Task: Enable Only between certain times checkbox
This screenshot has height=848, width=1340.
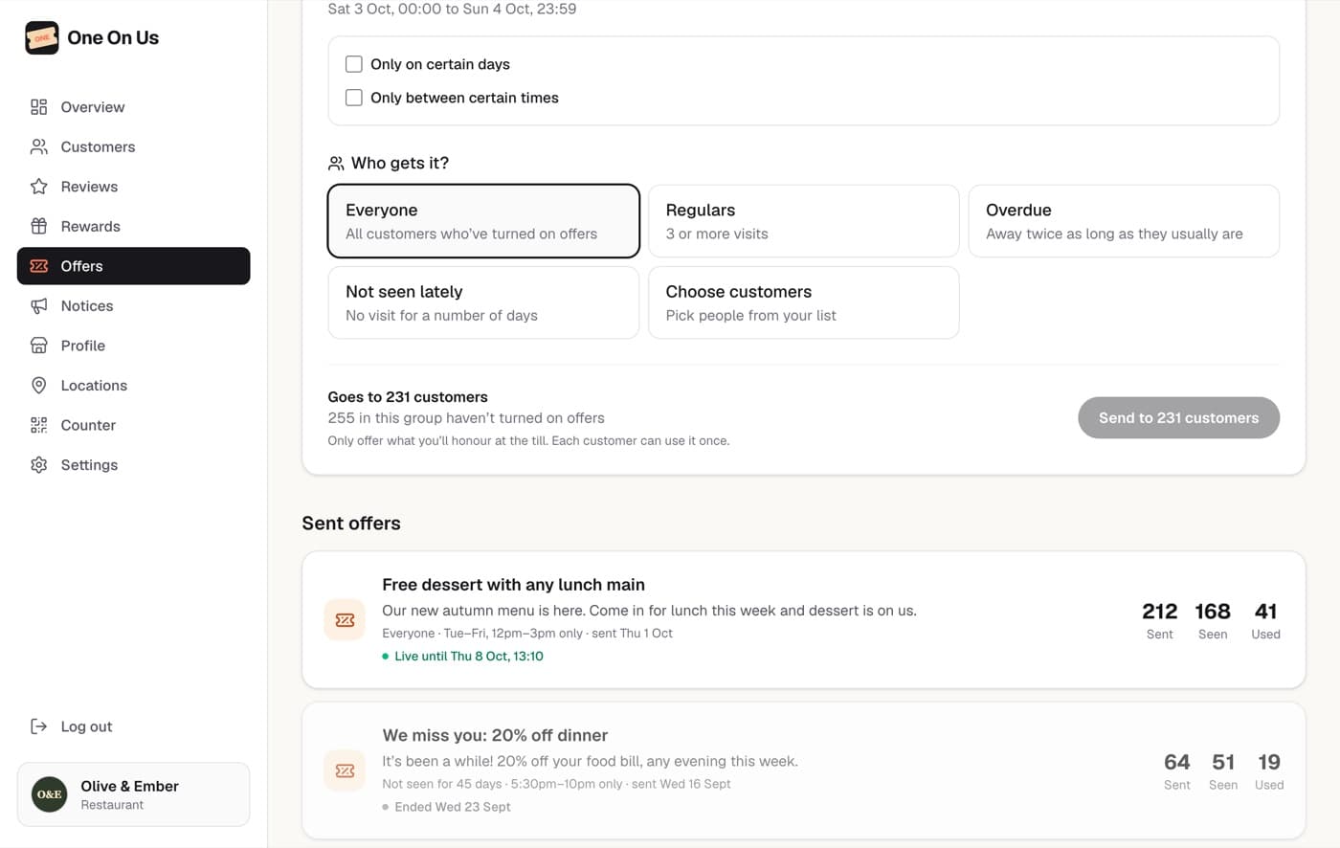Action: pos(354,98)
